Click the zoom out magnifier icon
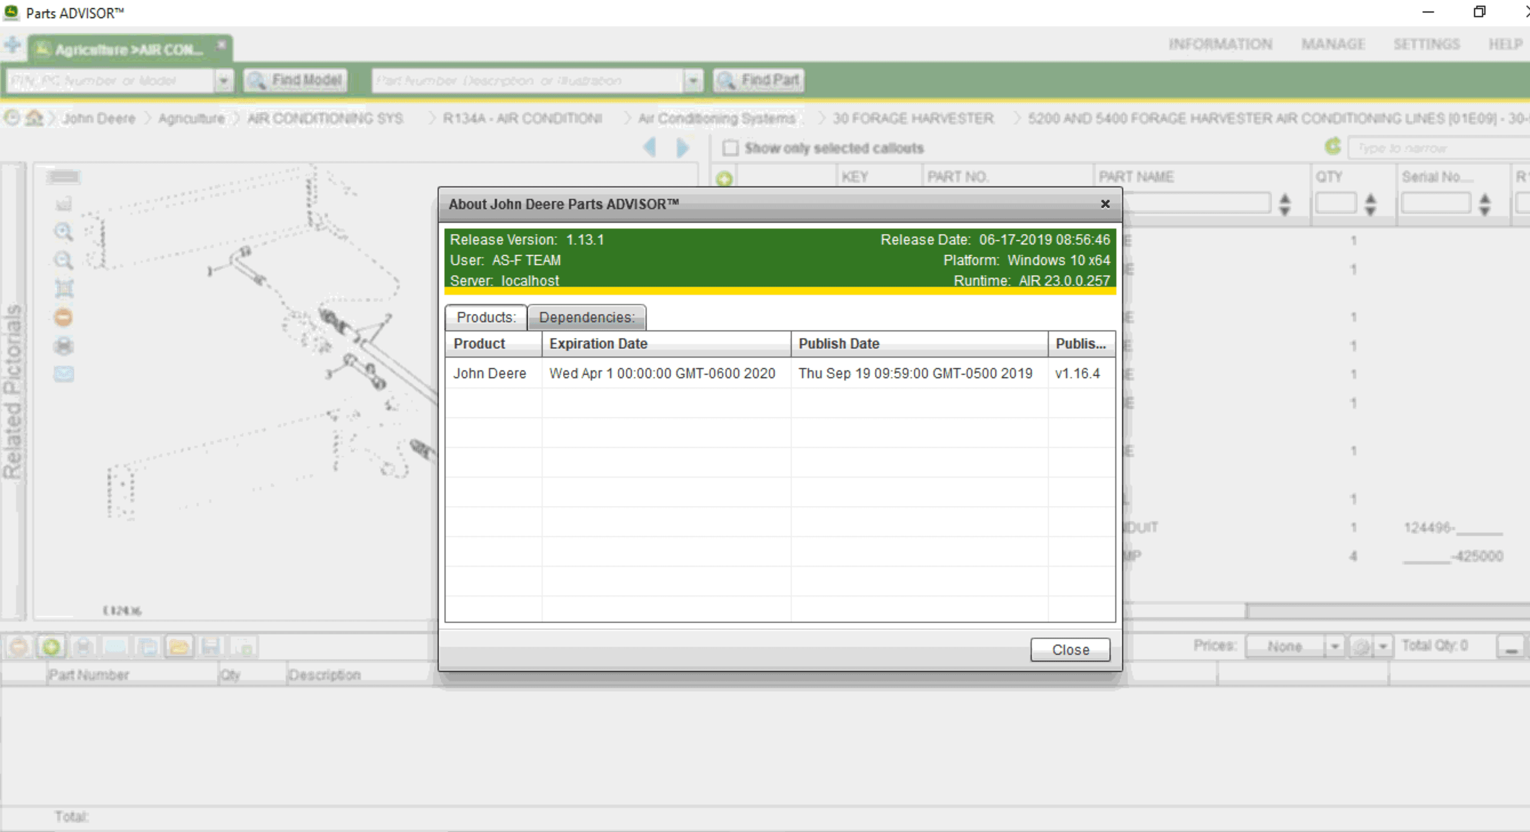Image resolution: width=1530 pixels, height=832 pixels. [x=63, y=259]
